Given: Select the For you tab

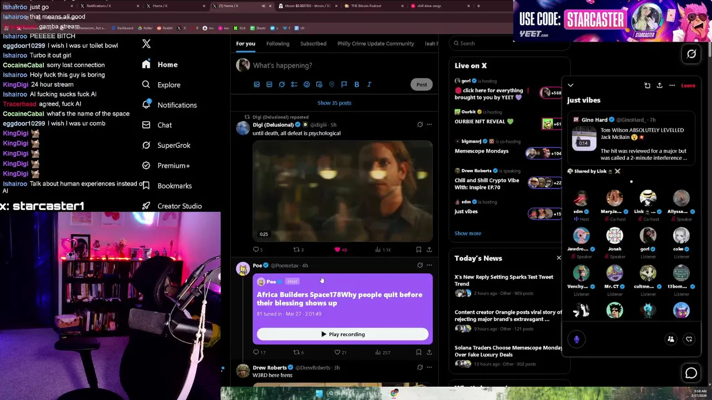Looking at the screenshot, I should coord(245,43).
